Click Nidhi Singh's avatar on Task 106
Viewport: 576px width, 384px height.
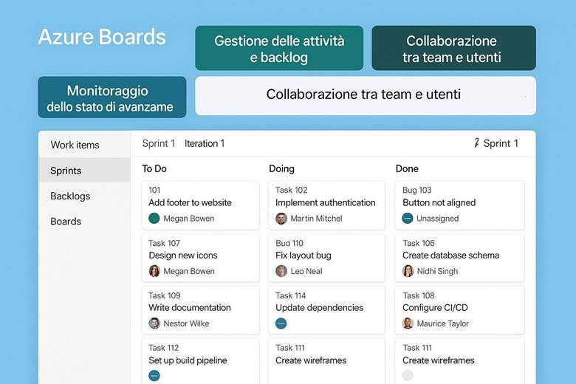408,271
